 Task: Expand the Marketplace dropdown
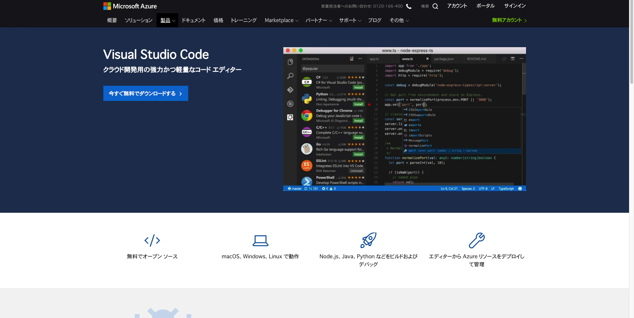pyautogui.click(x=281, y=20)
